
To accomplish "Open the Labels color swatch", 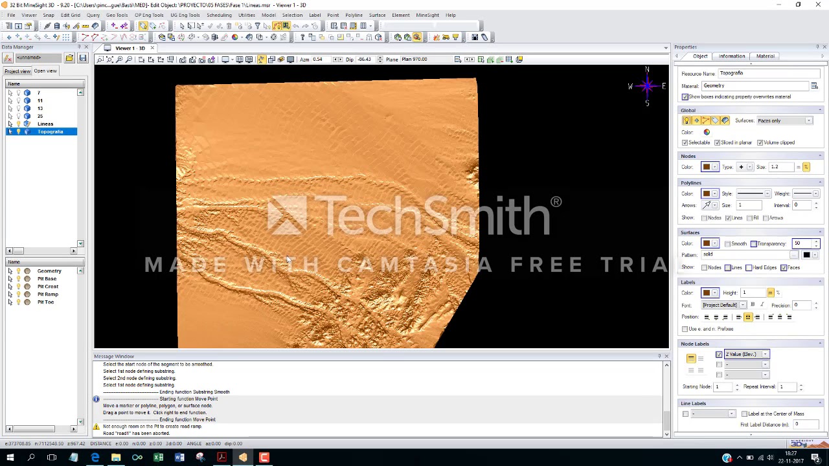I will click(x=710, y=293).
